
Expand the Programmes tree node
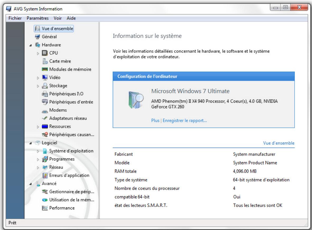coord(38,159)
